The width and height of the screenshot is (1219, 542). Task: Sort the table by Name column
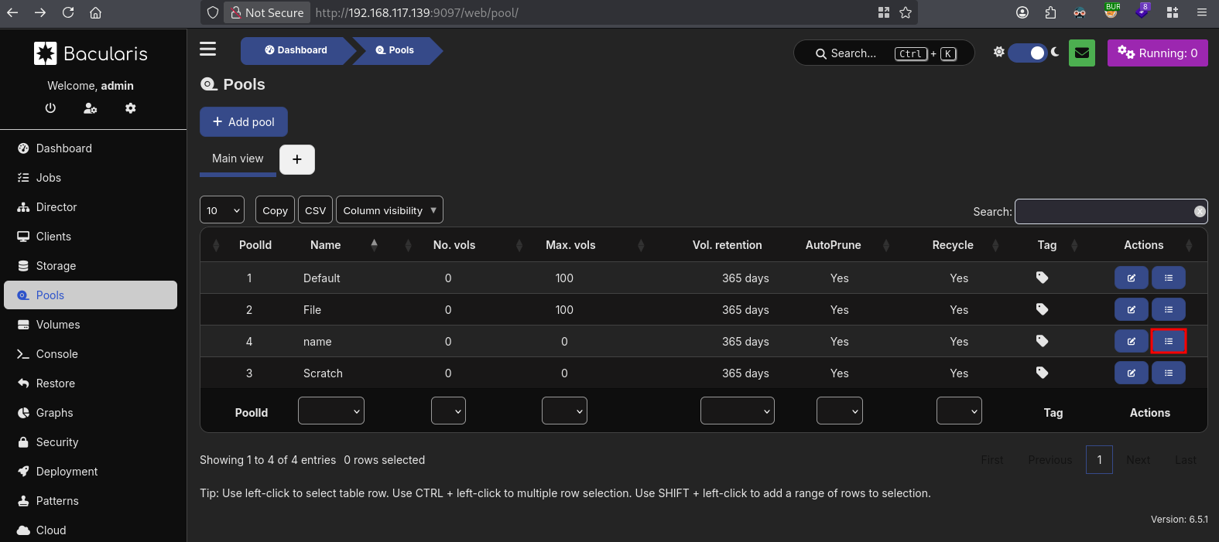(325, 245)
